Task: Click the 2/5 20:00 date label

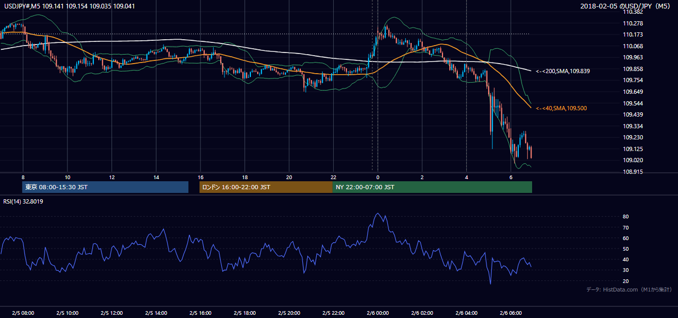Action: (x=289, y=313)
